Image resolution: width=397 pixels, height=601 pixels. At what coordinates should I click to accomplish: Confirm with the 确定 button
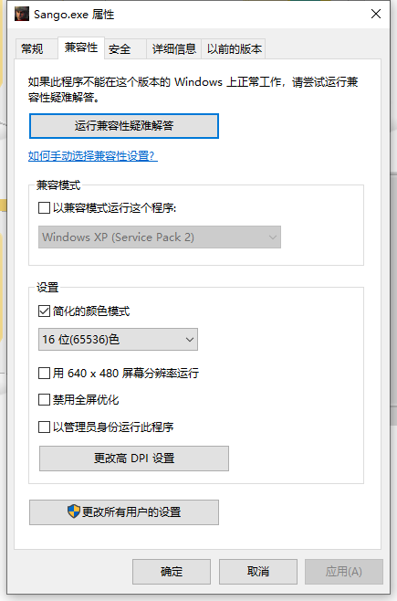tap(172, 572)
